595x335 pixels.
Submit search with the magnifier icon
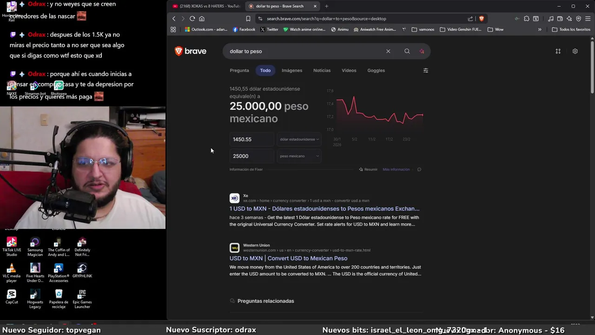407,51
